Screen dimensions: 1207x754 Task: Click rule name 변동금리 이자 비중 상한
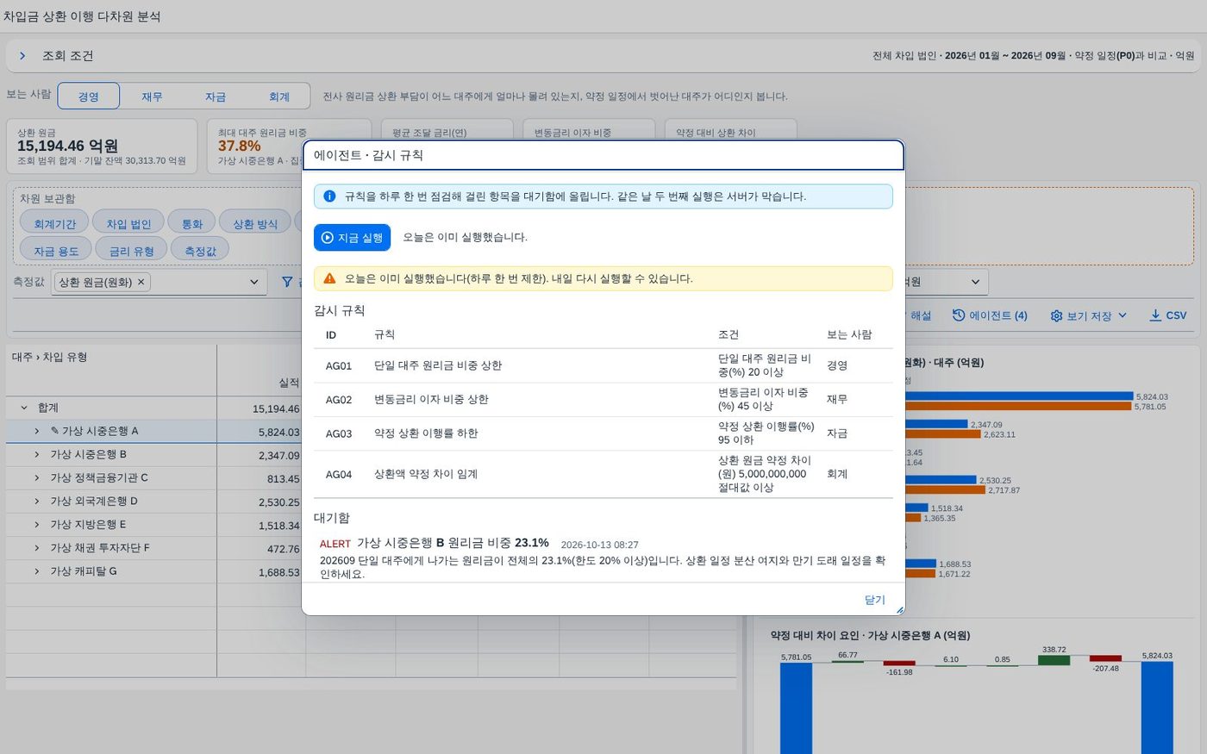point(431,399)
